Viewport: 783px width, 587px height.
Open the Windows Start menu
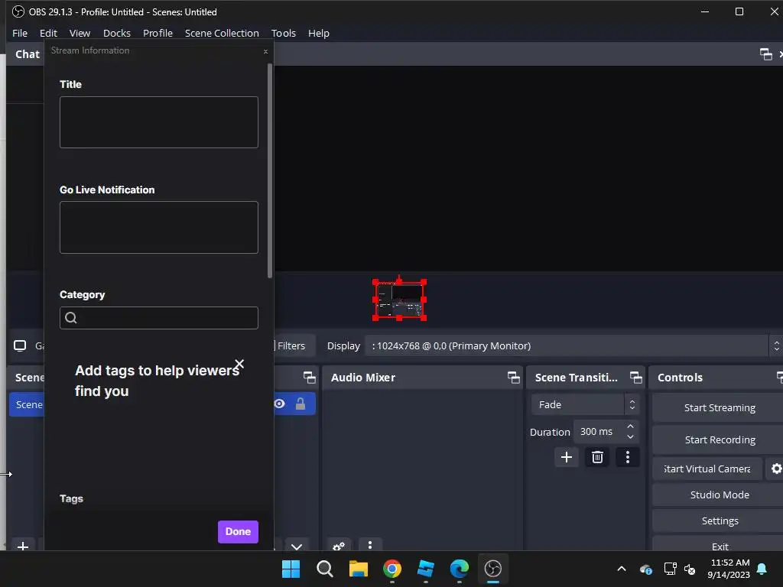291,569
